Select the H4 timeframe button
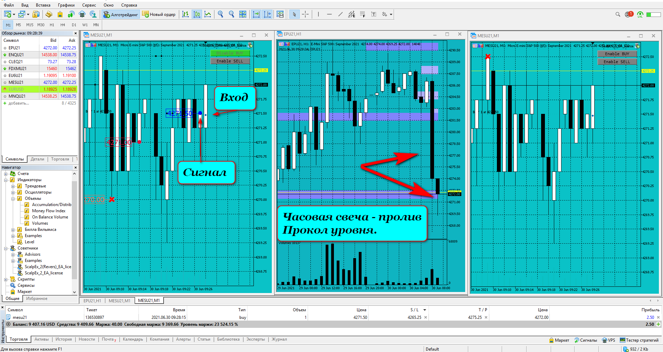The image size is (663, 352). 63,25
